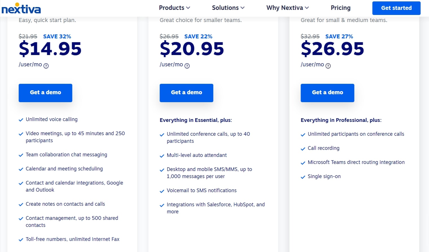Click checkmark next to Call recording

pyautogui.click(x=303, y=149)
